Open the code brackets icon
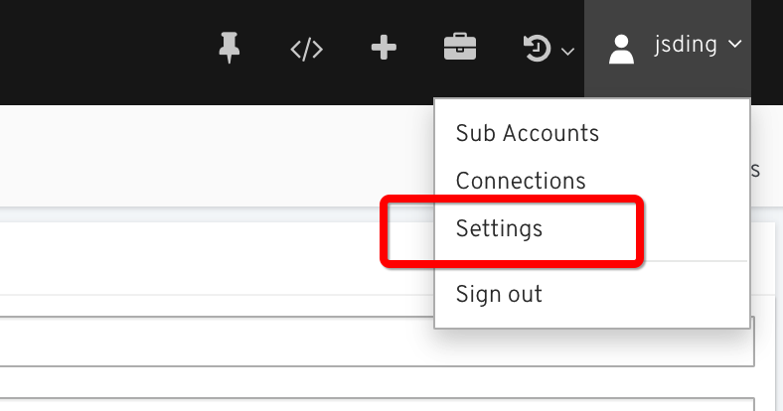 [307, 50]
